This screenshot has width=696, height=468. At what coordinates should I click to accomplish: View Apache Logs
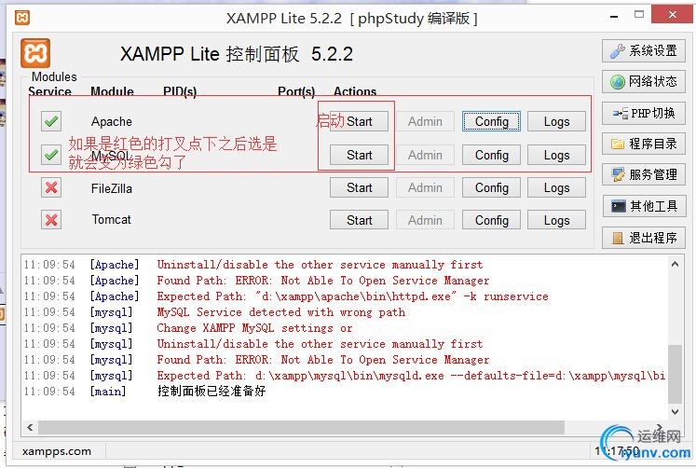click(x=556, y=121)
